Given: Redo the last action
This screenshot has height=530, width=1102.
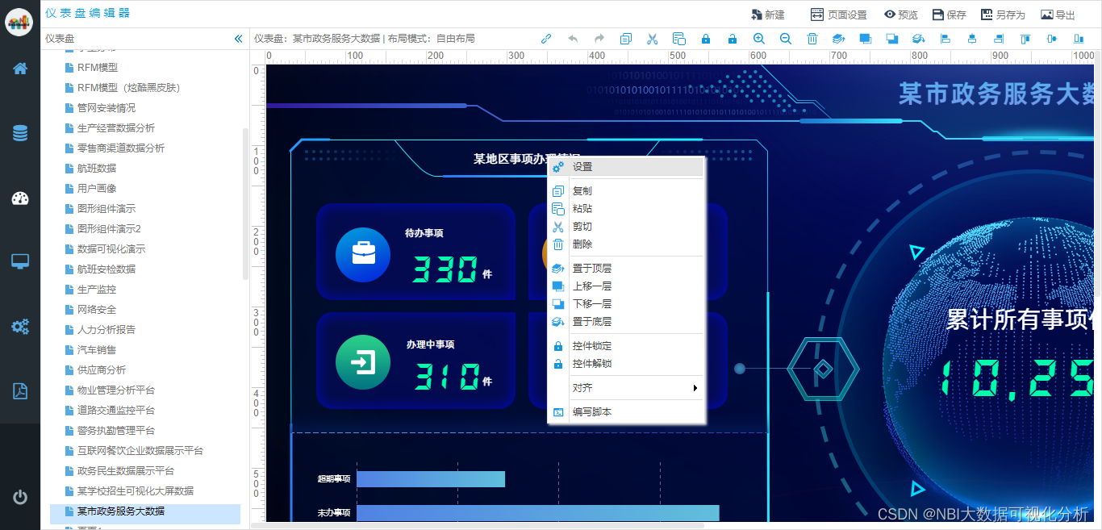Looking at the screenshot, I should point(599,38).
